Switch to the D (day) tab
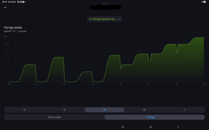209x130 pixels. pos(64,110)
